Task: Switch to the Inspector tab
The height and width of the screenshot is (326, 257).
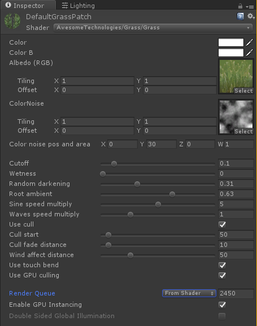Action: pyautogui.click(x=28, y=6)
